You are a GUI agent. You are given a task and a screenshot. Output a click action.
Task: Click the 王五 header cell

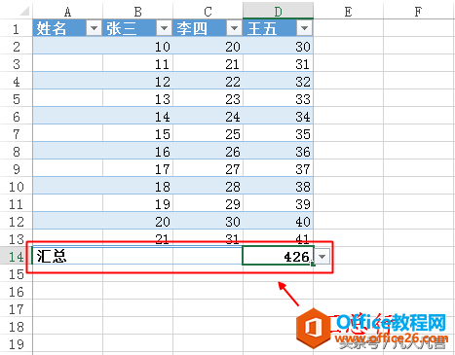point(278,28)
